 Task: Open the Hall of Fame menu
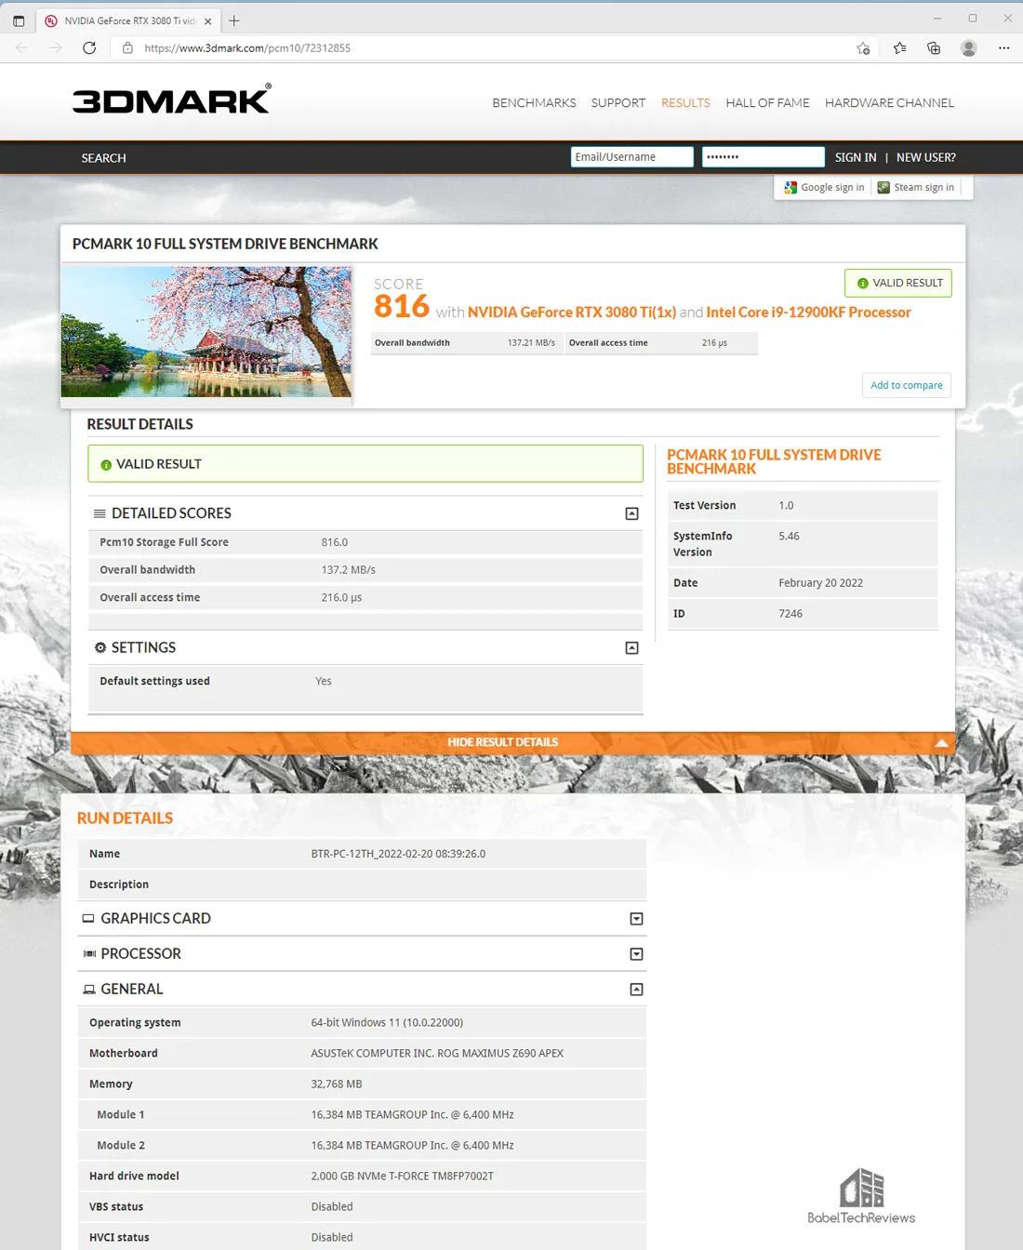click(767, 102)
